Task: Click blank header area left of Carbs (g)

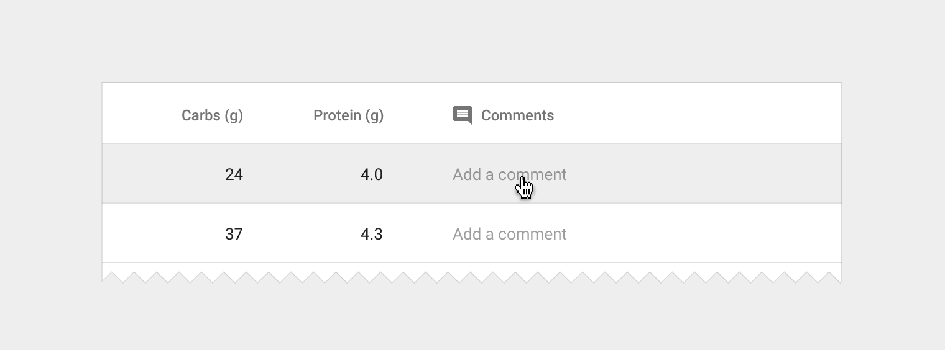Action: [x=141, y=114]
